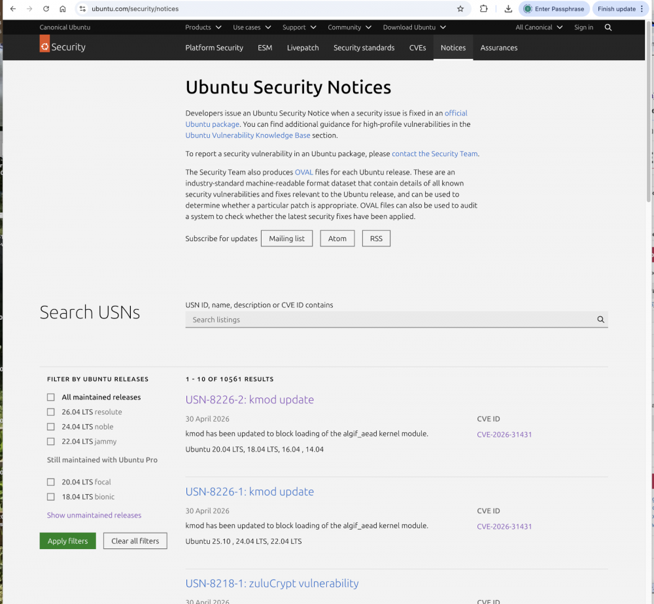
Task: Click the RSS feed button
Action: point(376,239)
